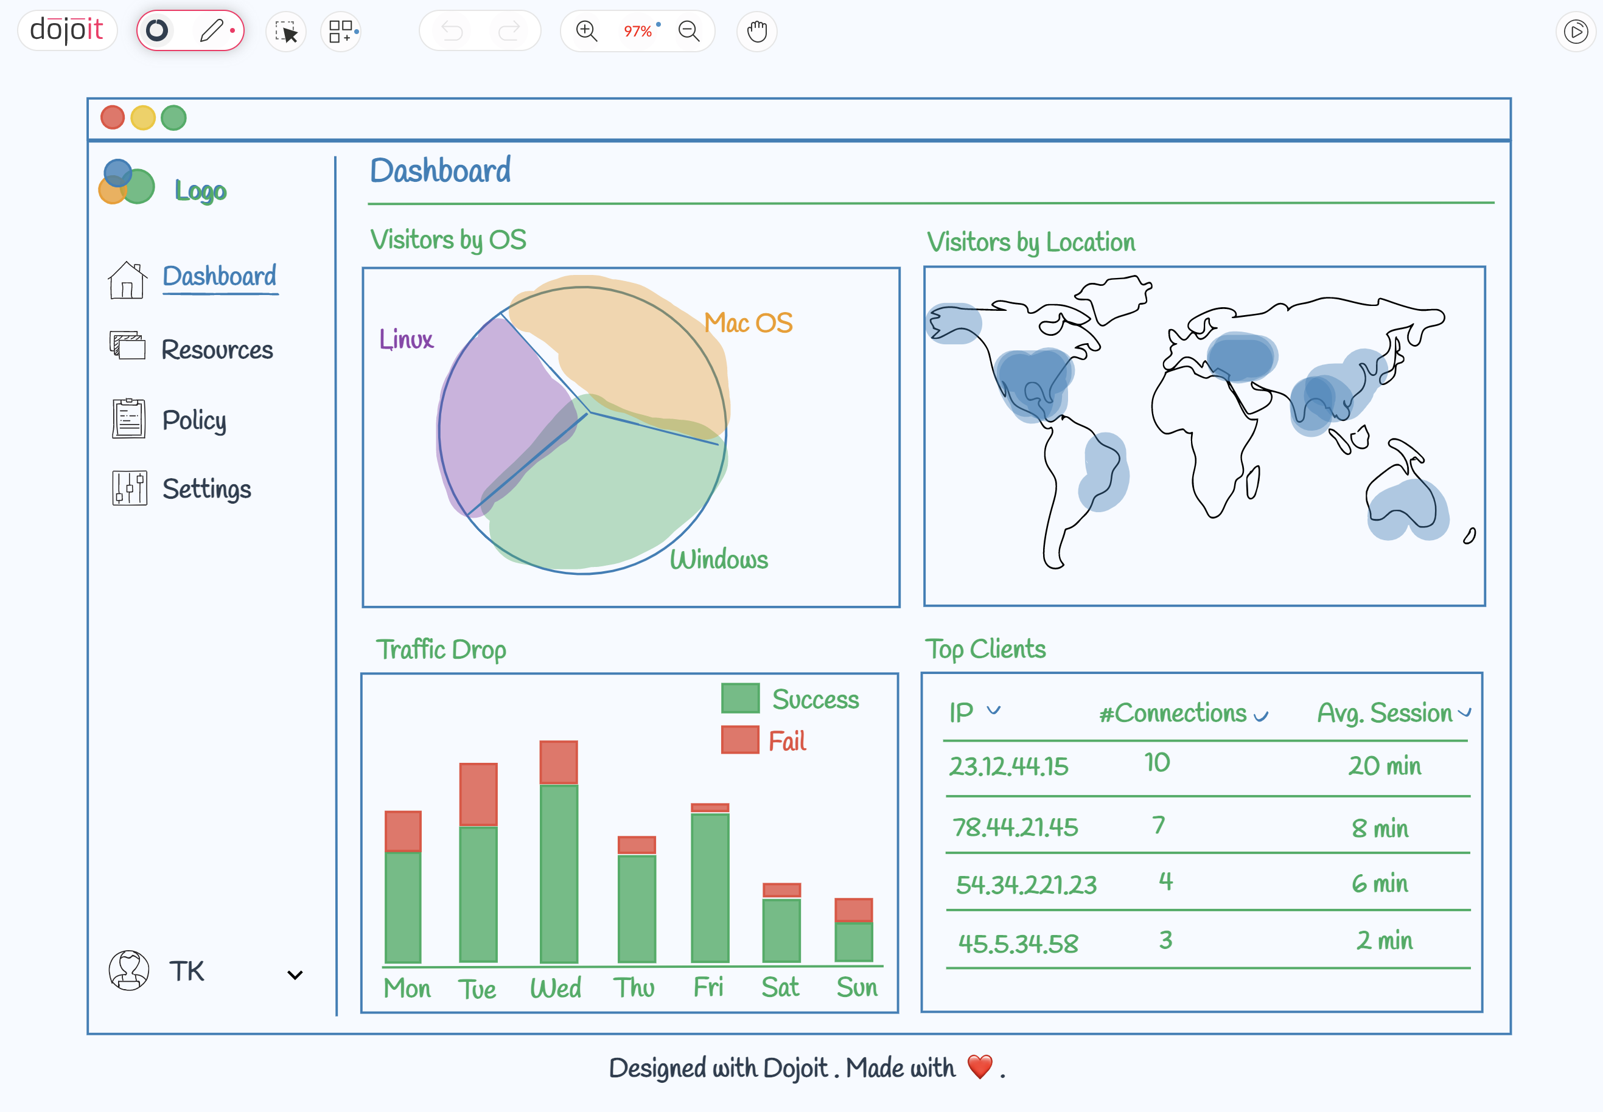Image resolution: width=1603 pixels, height=1112 pixels.
Task: Click the zoom in magnifier
Action: (x=587, y=32)
